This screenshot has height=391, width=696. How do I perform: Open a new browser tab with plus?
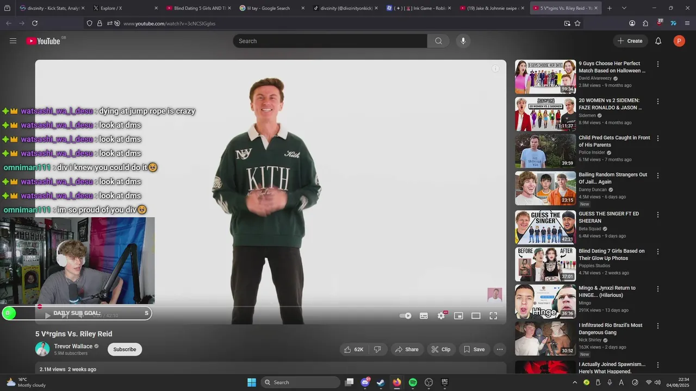(x=610, y=8)
